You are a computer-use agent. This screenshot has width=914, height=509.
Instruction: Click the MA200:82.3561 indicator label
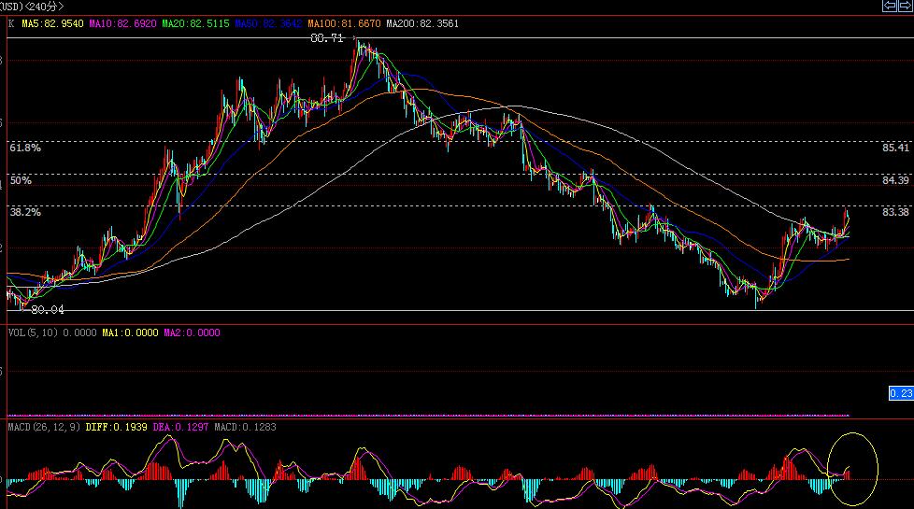(422, 24)
